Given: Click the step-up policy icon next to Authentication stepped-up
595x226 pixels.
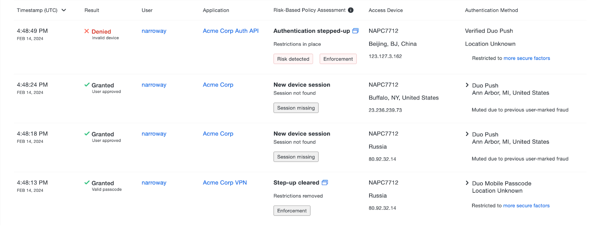Looking at the screenshot, I should (x=356, y=31).
